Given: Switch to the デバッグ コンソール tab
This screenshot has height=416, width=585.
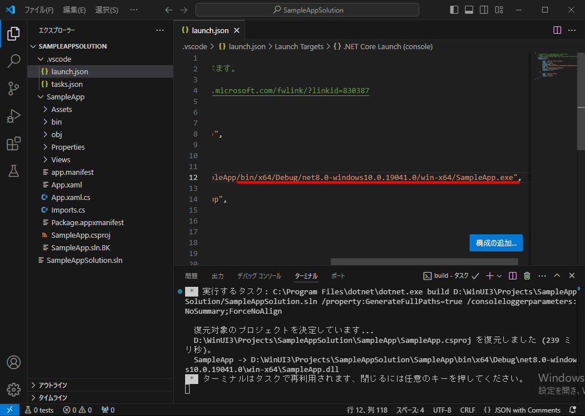Looking at the screenshot, I should tap(259, 276).
